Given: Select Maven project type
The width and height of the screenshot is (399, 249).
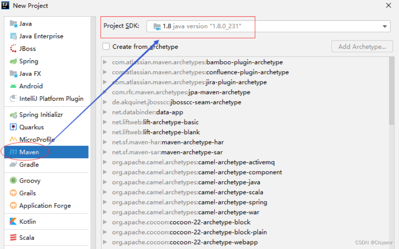Looking at the screenshot, I should point(46,152).
